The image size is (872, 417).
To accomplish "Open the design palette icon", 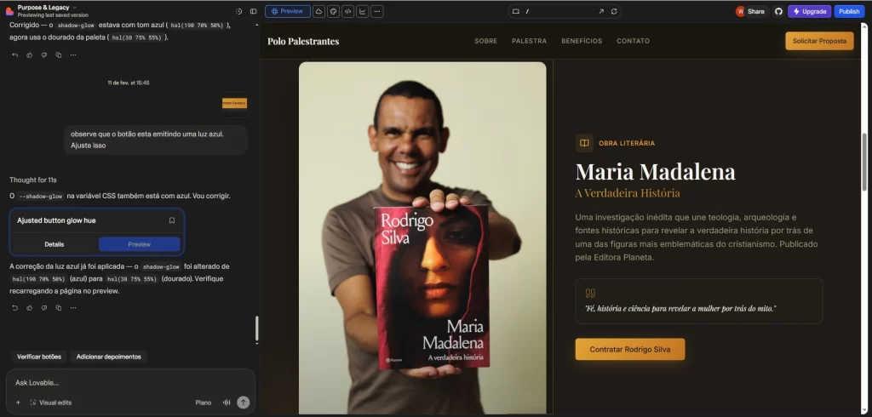I will pyautogui.click(x=333, y=11).
